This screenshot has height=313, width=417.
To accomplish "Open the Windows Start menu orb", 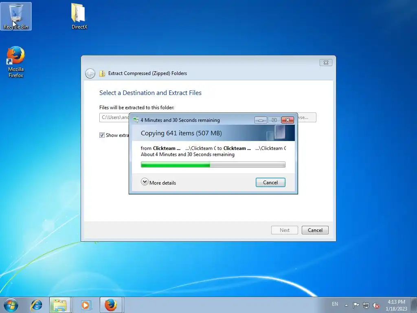I will pyautogui.click(x=11, y=305).
